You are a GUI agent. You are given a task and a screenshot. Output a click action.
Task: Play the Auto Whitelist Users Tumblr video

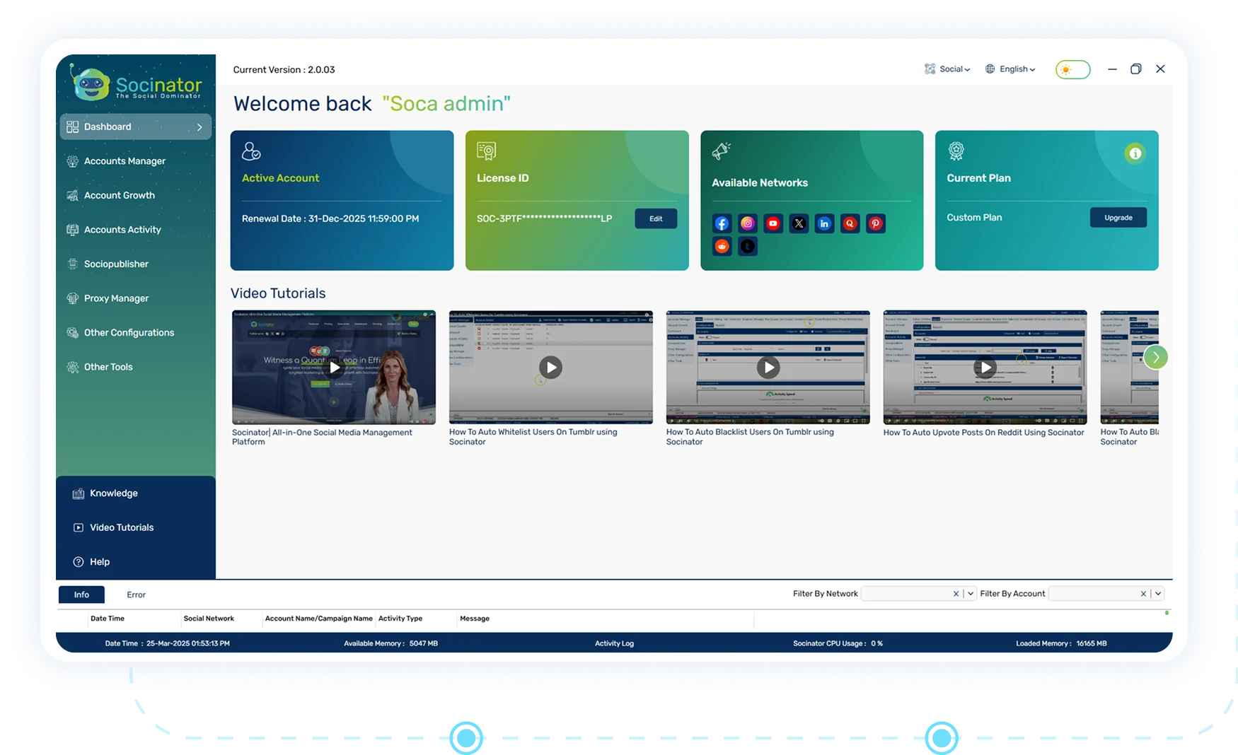pyautogui.click(x=550, y=367)
